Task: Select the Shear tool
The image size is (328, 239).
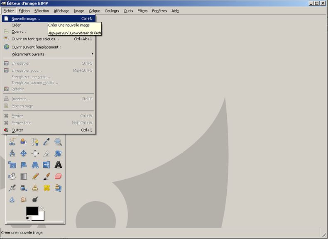Action: [x=24, y=165]
